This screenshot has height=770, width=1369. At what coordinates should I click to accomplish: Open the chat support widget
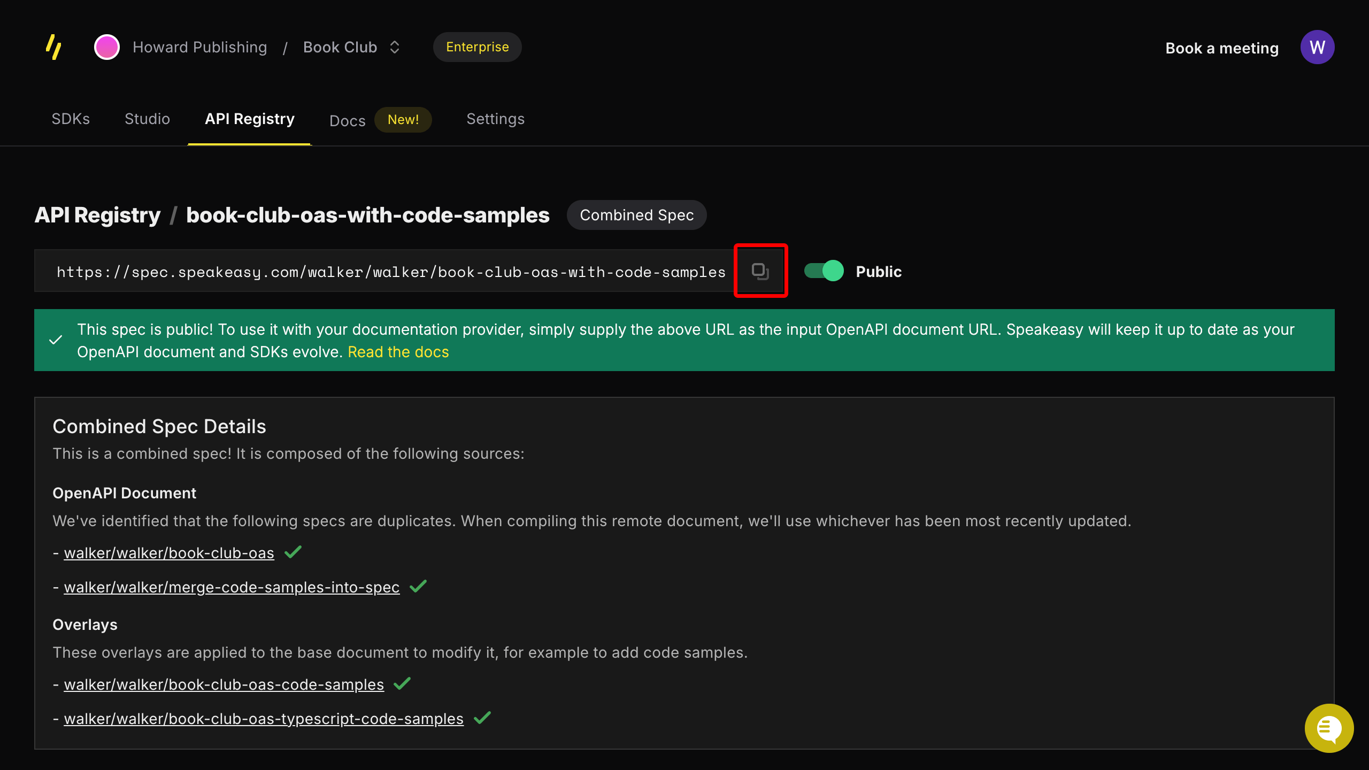coord(1329,728)
